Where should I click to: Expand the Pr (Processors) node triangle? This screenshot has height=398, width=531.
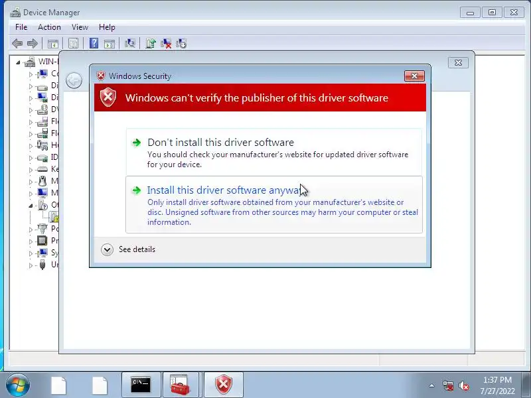point(31,241)
